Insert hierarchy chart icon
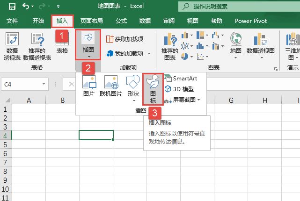This screenshot has width=300, height=201. [x=200, y=35]
